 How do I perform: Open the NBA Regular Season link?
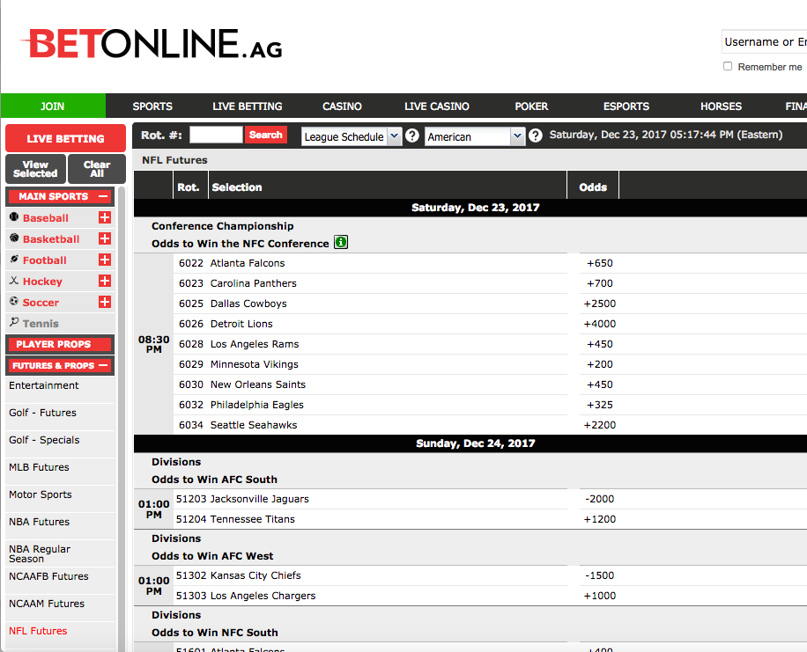(x=40, y=553)
